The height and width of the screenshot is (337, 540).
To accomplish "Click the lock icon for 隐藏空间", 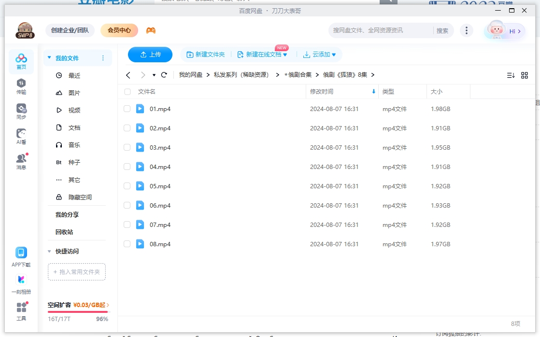I will 59,197.
